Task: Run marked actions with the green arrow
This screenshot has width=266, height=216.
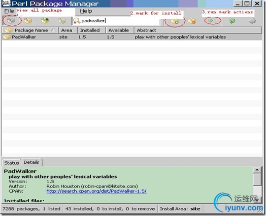Action: [x=211, y=21]
